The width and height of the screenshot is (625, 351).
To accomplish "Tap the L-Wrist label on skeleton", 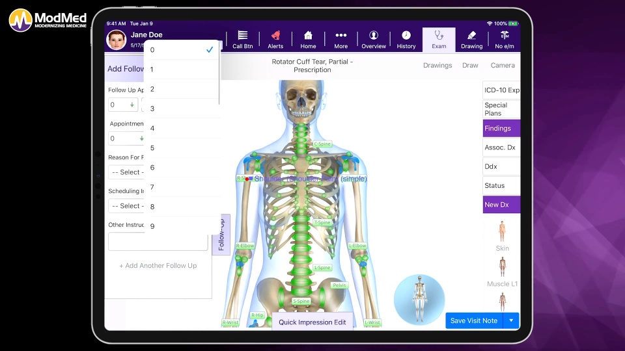I will [372, 322].
